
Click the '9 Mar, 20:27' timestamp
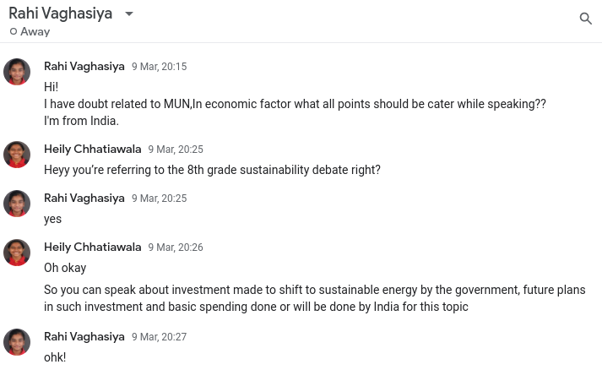click(159, 337)
